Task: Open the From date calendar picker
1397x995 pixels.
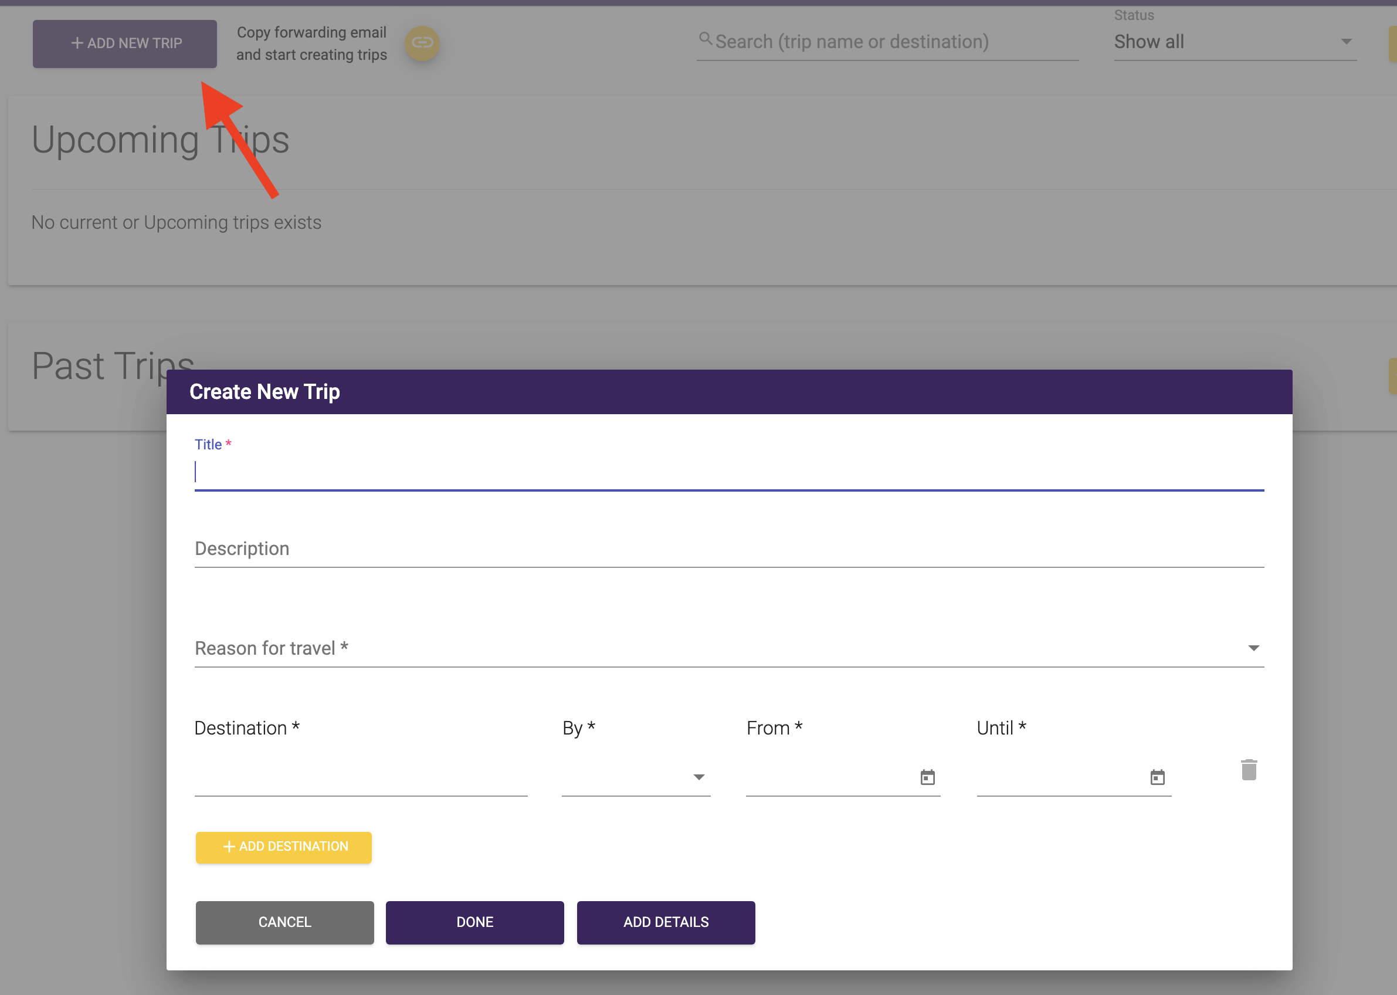Action: pos(927,777)
